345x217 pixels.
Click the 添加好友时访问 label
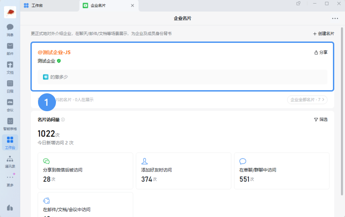157,170
